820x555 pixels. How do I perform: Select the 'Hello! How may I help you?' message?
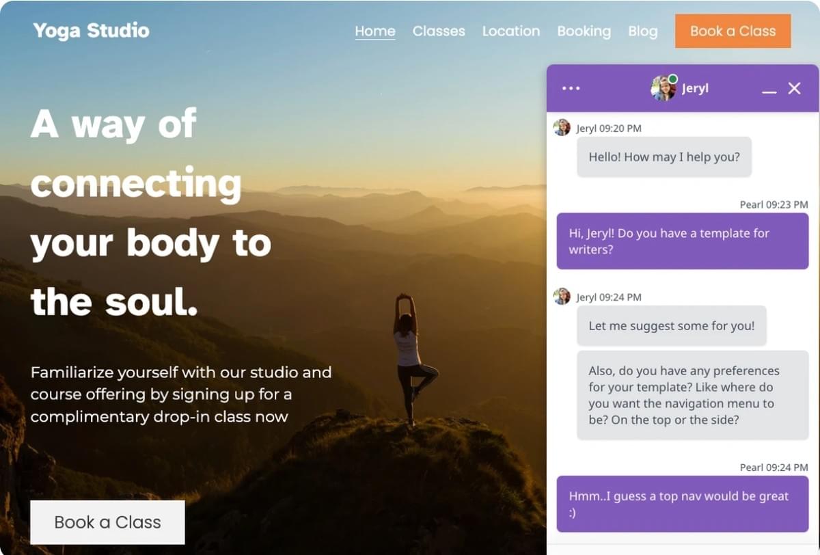[x=664, y=157]
